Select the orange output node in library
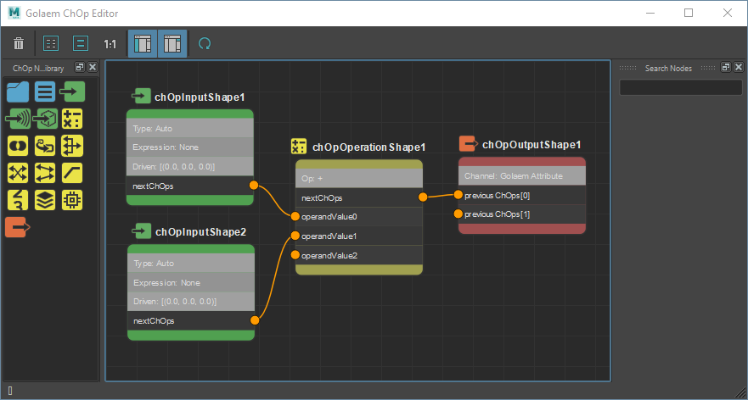 coord(18,227)
